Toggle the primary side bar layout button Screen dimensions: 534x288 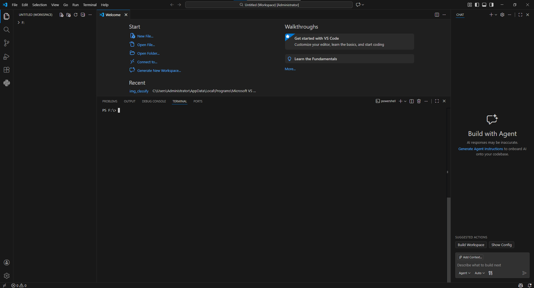click(477, 5)
